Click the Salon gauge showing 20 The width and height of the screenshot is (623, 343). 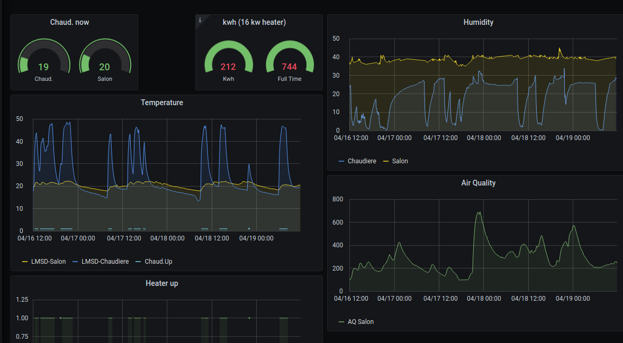tap(105, 57)
